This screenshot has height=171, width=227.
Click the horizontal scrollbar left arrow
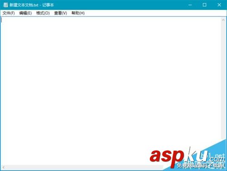point(4,167)
